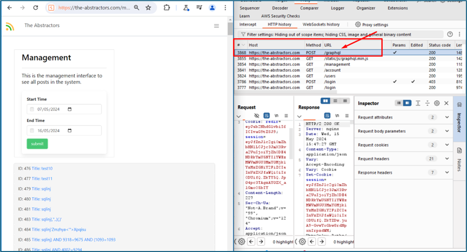This screenshot has height=252, width=467.
Task: Open the Request view dropdown chevron
Action: point(238,116)
